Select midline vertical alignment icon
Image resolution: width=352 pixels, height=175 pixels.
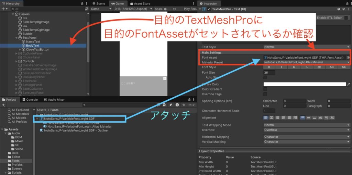click(x=326, y=118)
